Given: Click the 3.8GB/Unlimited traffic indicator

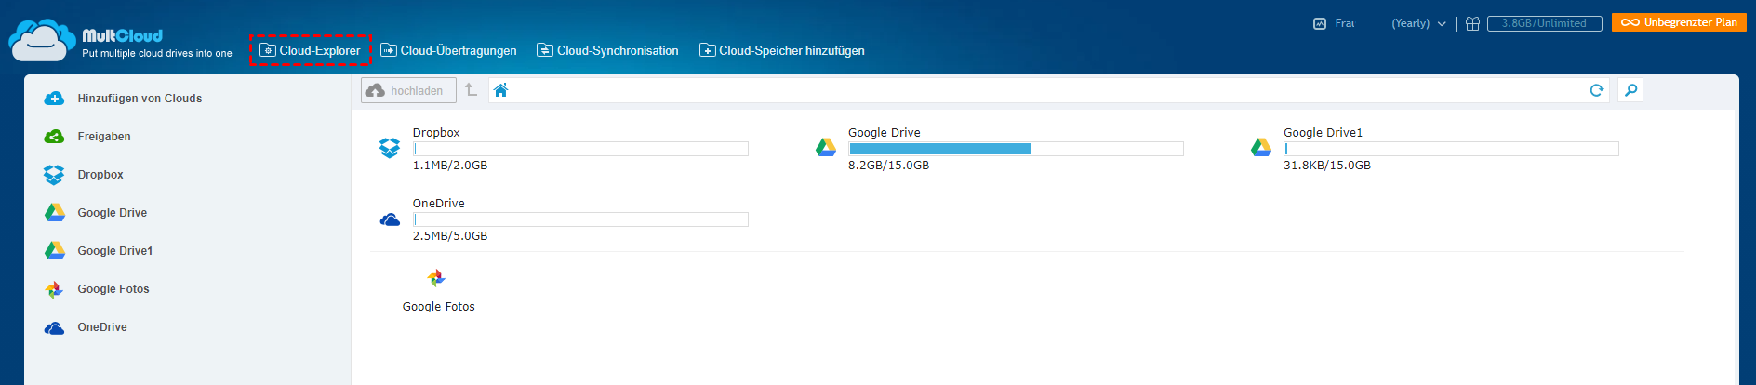Looking at the screenshot, I should (x=1544, y=23).
